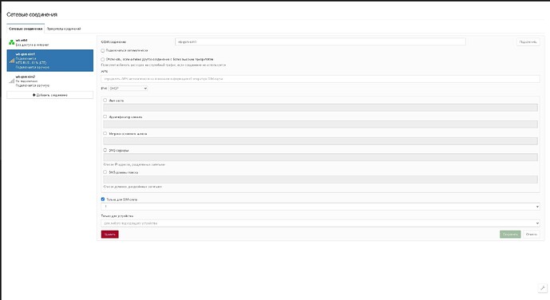Screen dimensions: 550x300
Task: Uncheck the 'Только для SIM-слота' checkbox
Action: point(103,199)
